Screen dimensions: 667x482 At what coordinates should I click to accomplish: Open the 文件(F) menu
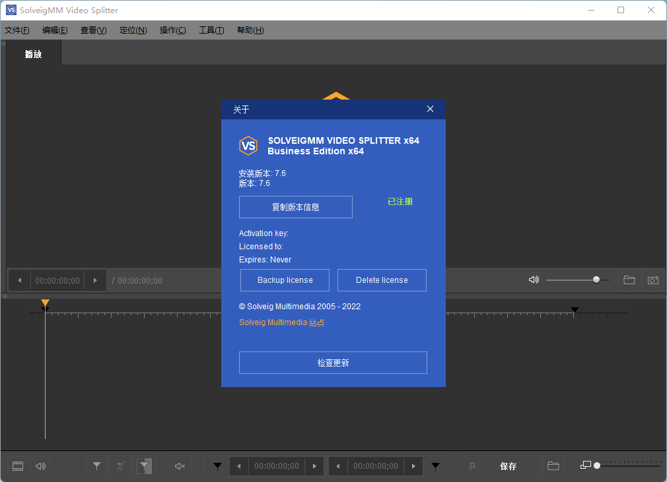[17, 30]
